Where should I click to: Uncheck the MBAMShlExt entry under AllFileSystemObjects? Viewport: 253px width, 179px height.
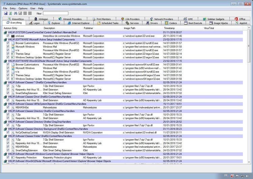(8, 107)
